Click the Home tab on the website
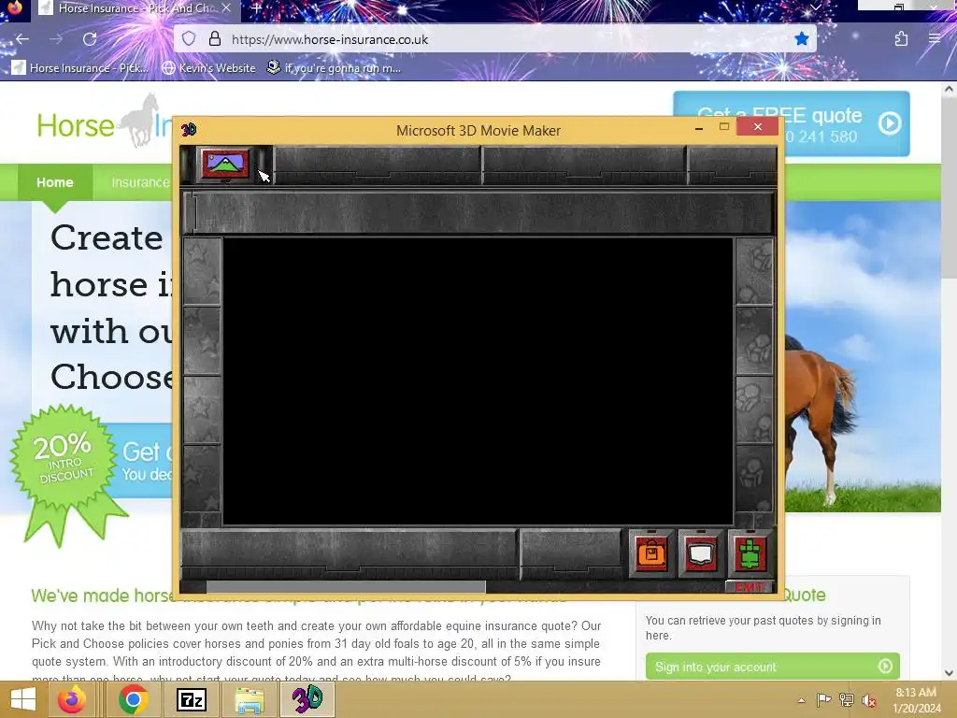957x718 pixels. tap(55, 182)
